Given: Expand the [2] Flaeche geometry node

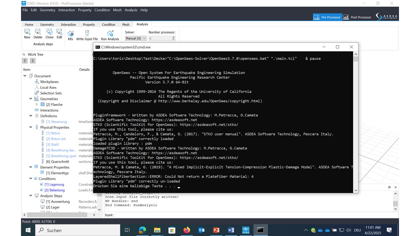Looking at the screenshot, I should [37, 105].
